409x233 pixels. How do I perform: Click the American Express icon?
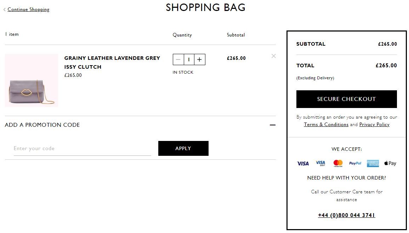click(373, 163)
